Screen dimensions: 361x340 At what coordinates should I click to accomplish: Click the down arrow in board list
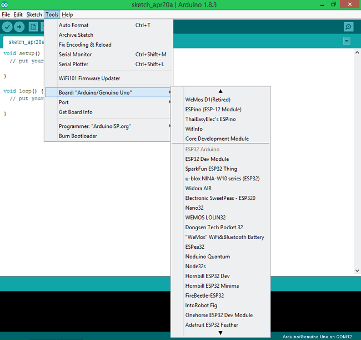tap(220, 333)
